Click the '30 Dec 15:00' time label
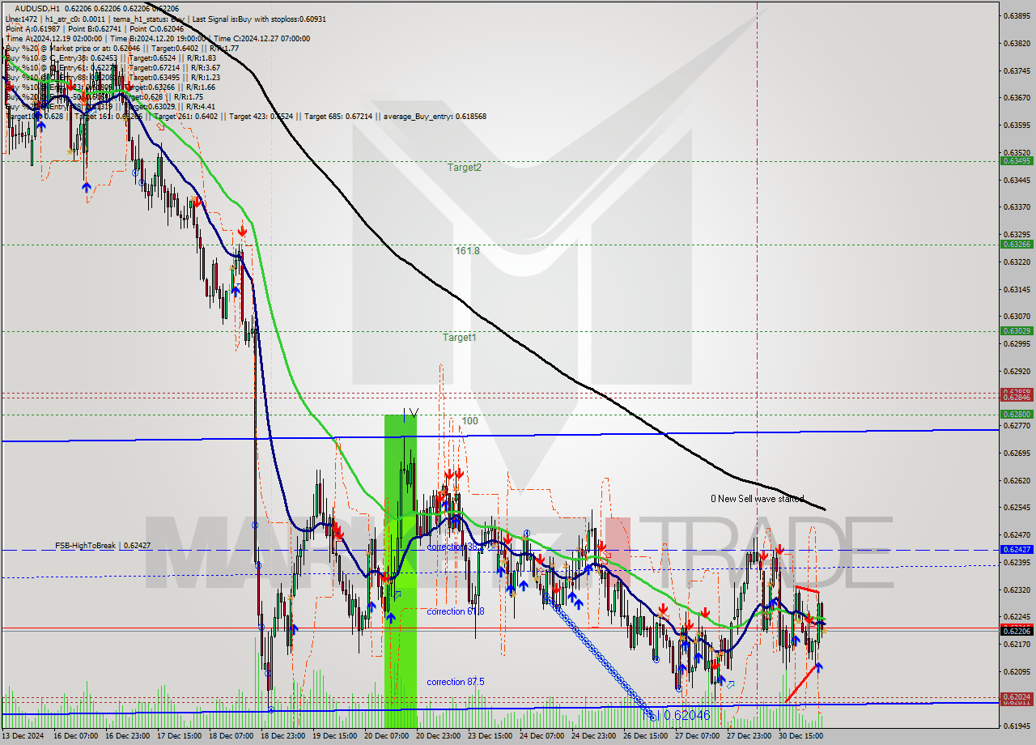Viewport: 1036px width, 745px height. [x=801, y=737]
